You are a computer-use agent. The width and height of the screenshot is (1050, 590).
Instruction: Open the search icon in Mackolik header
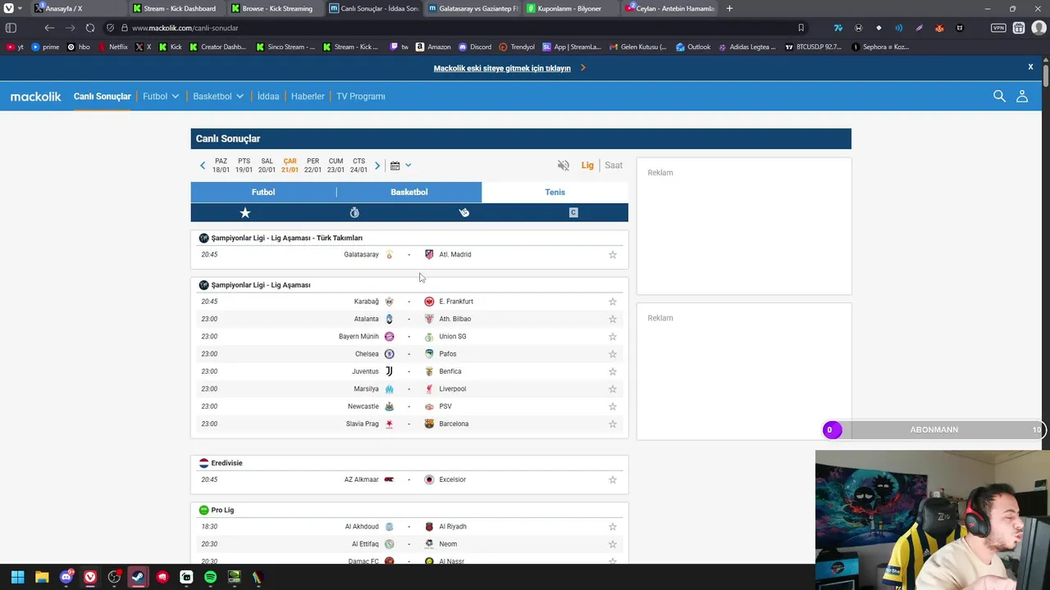coord(999,96)
